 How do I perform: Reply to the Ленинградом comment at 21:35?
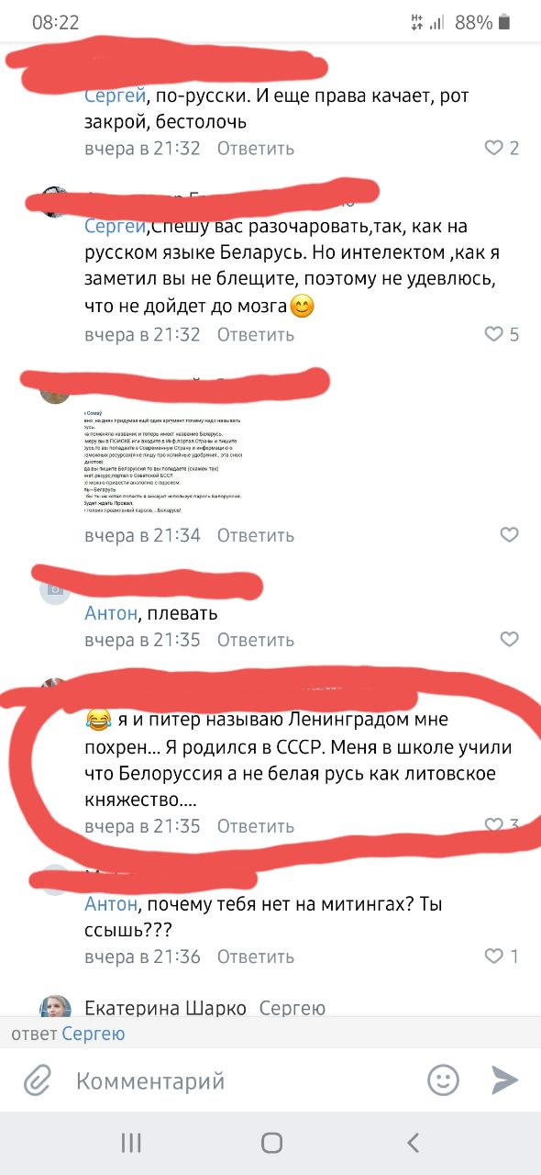click(256, 826)
